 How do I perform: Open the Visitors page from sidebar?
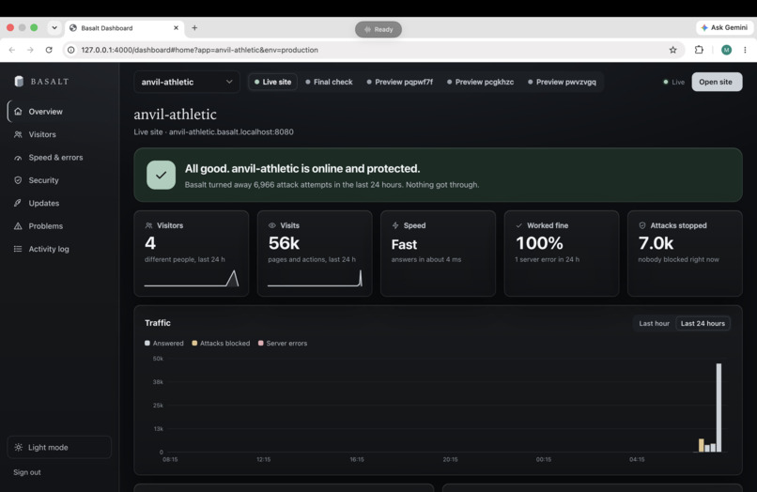59,134
